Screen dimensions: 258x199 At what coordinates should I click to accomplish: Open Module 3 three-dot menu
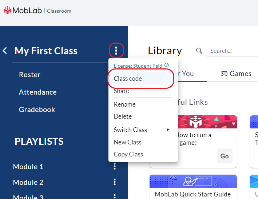115,196
